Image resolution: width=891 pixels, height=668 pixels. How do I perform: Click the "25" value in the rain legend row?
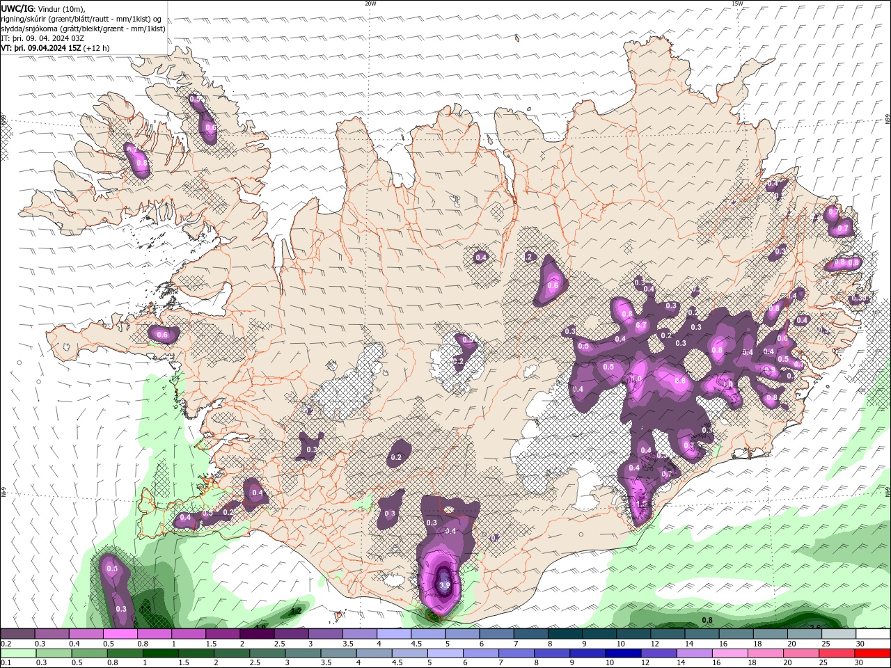(823, 663)
